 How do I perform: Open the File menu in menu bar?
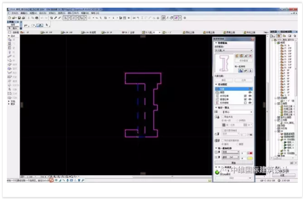15,13
